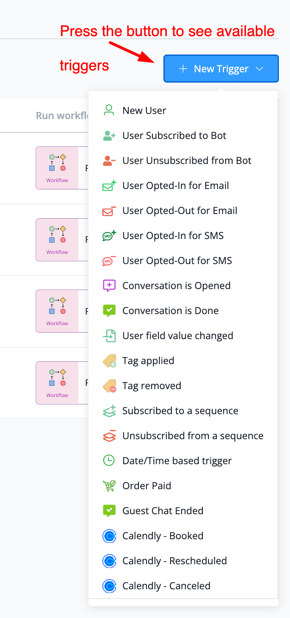290x618 pixels.
Task: Click the purple Conversation is Opened icon
Action: [109, 286]
